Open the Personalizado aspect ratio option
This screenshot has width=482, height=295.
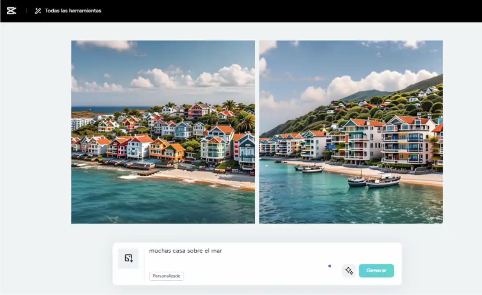tap(166, 276)
